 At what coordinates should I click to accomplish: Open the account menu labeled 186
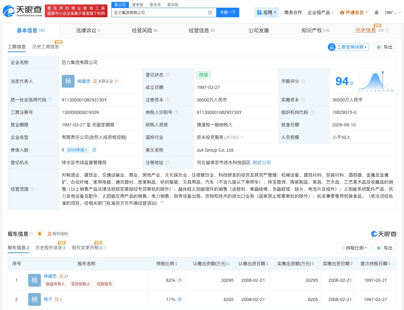coord(392,12)
